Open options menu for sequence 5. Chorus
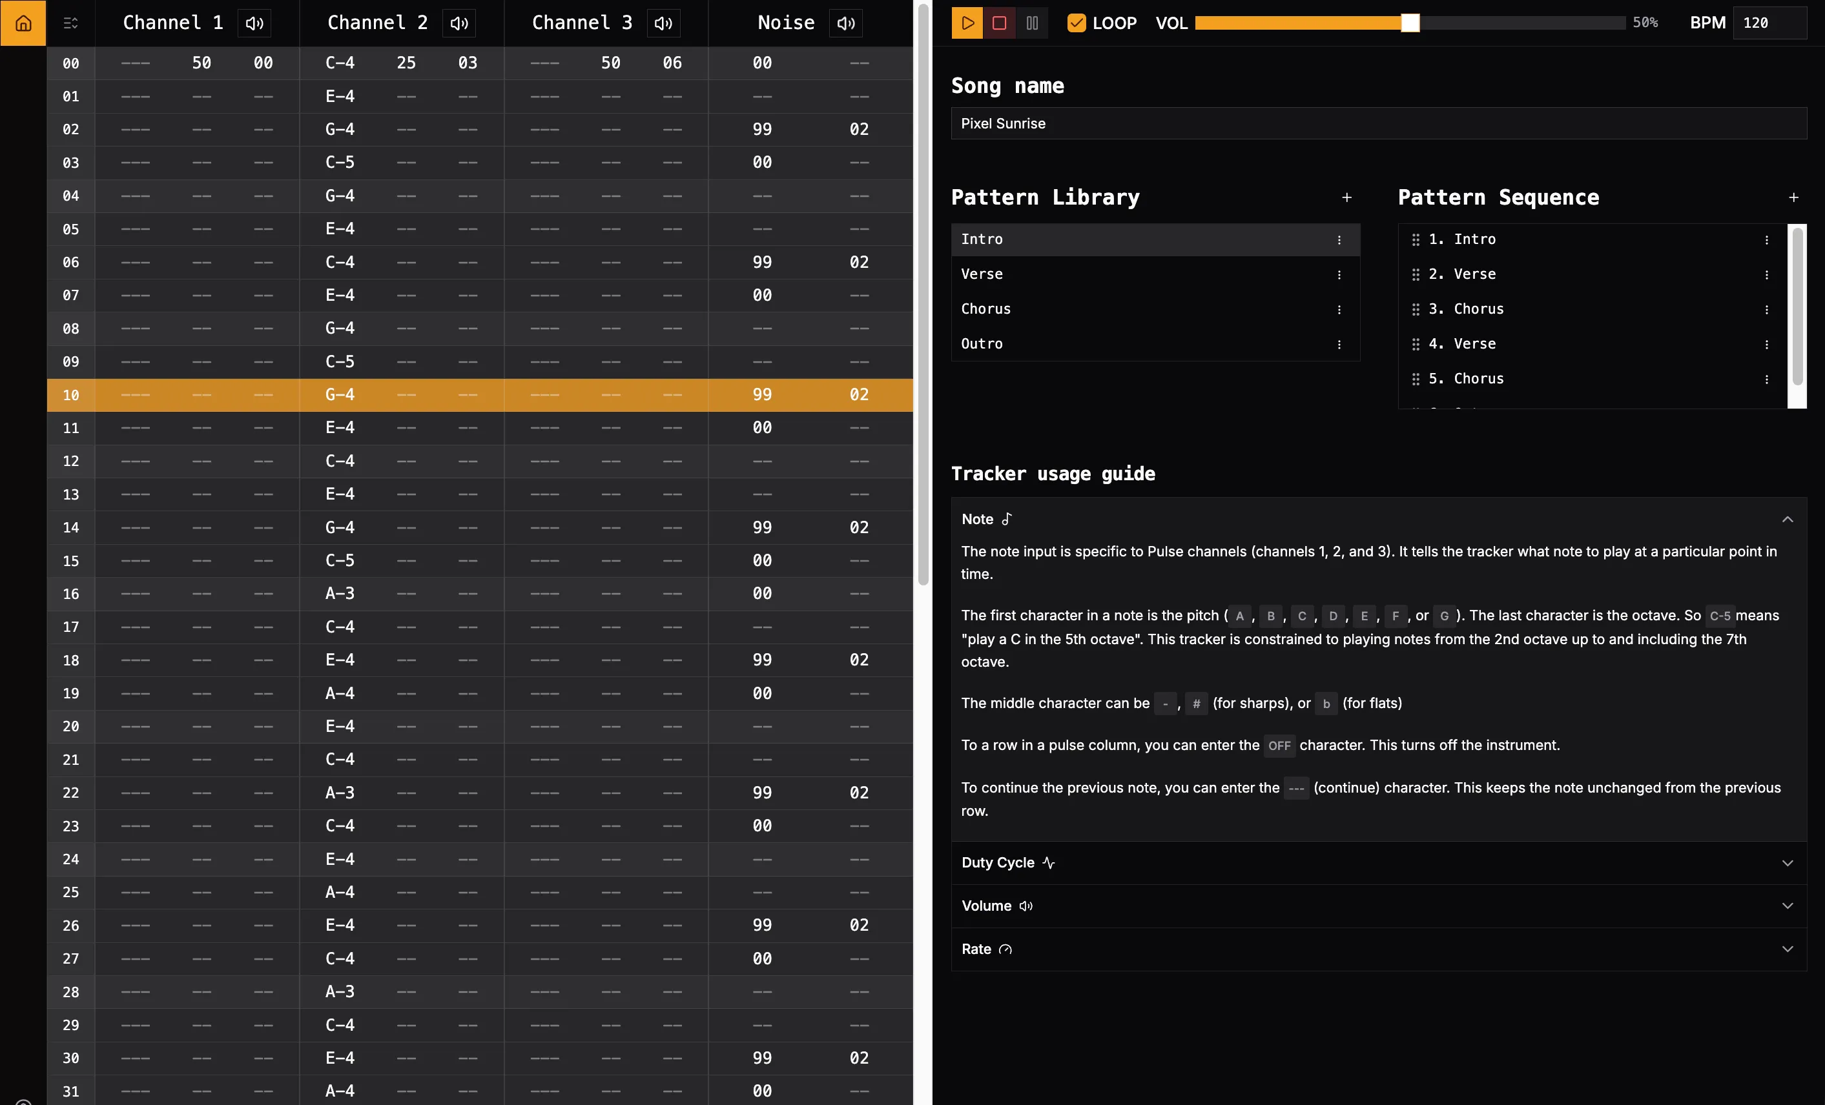 click(1766, 379)
